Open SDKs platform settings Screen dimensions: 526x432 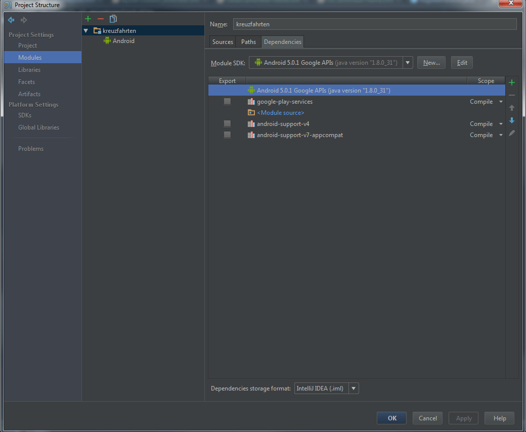[x=25, y=115]
